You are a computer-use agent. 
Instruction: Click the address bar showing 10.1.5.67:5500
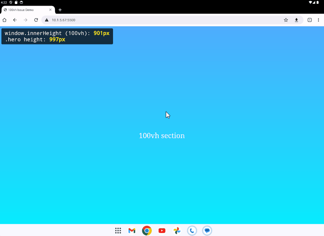pyautogui.click(x=151, y=20)
